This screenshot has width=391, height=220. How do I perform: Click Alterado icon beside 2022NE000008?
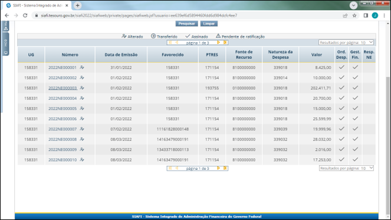coord(82,139)
